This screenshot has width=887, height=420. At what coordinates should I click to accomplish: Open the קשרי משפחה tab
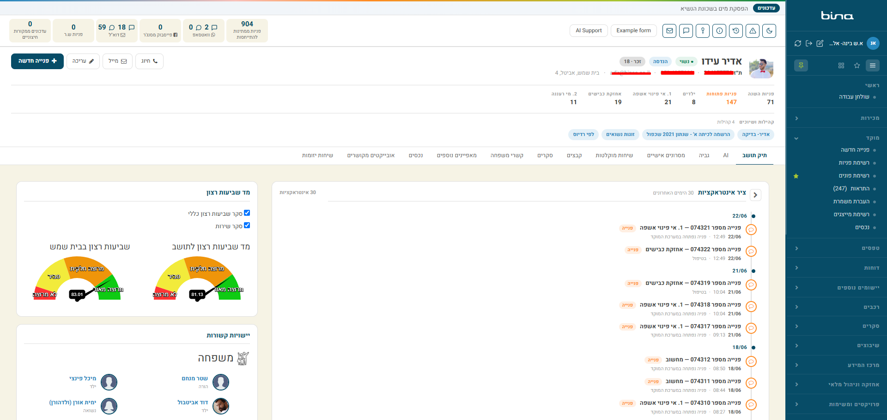(507, 155)
